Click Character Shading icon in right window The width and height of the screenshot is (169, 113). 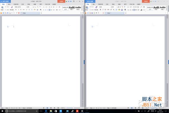point(125,10)
